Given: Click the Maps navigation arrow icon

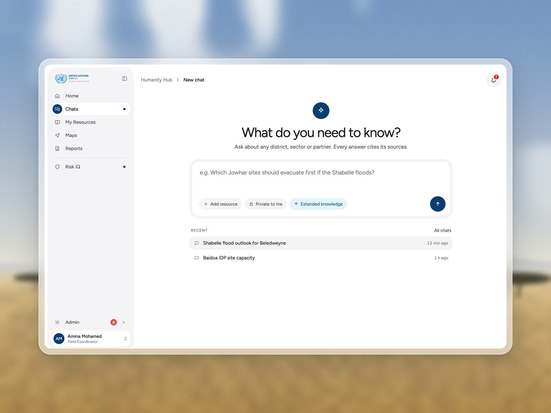Looking at the screenshot, I should click(x=58, y=135).
